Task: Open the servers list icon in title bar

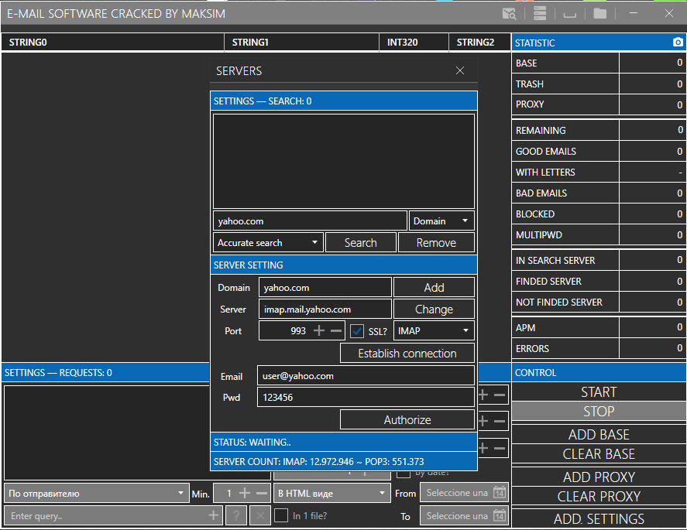Action: (x=540, y=14)
